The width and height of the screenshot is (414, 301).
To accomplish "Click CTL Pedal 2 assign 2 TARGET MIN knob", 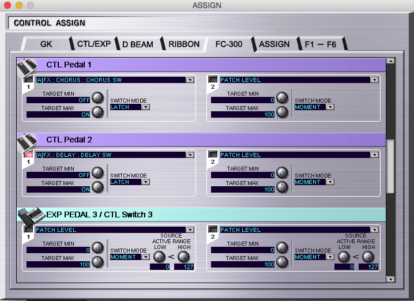I will [x=282, y=172].
